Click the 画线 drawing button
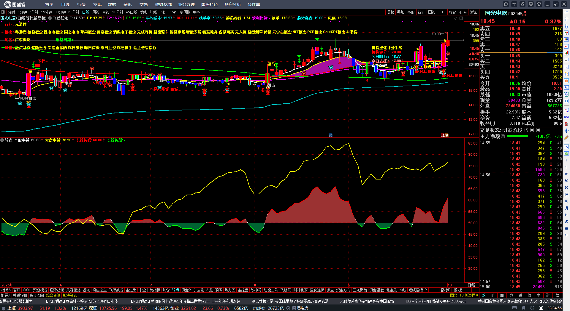Viewport: 570px width, 311px height. (x=432, y=12)
